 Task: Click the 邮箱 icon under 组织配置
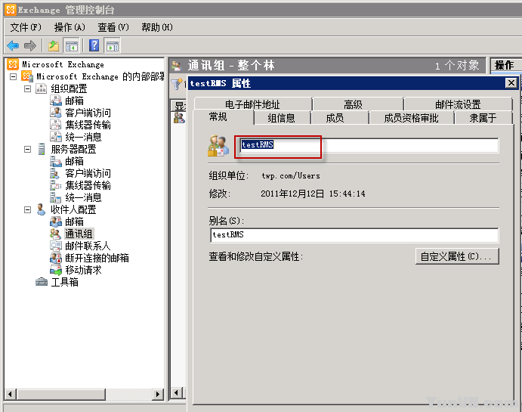click(x=56, y=101)
